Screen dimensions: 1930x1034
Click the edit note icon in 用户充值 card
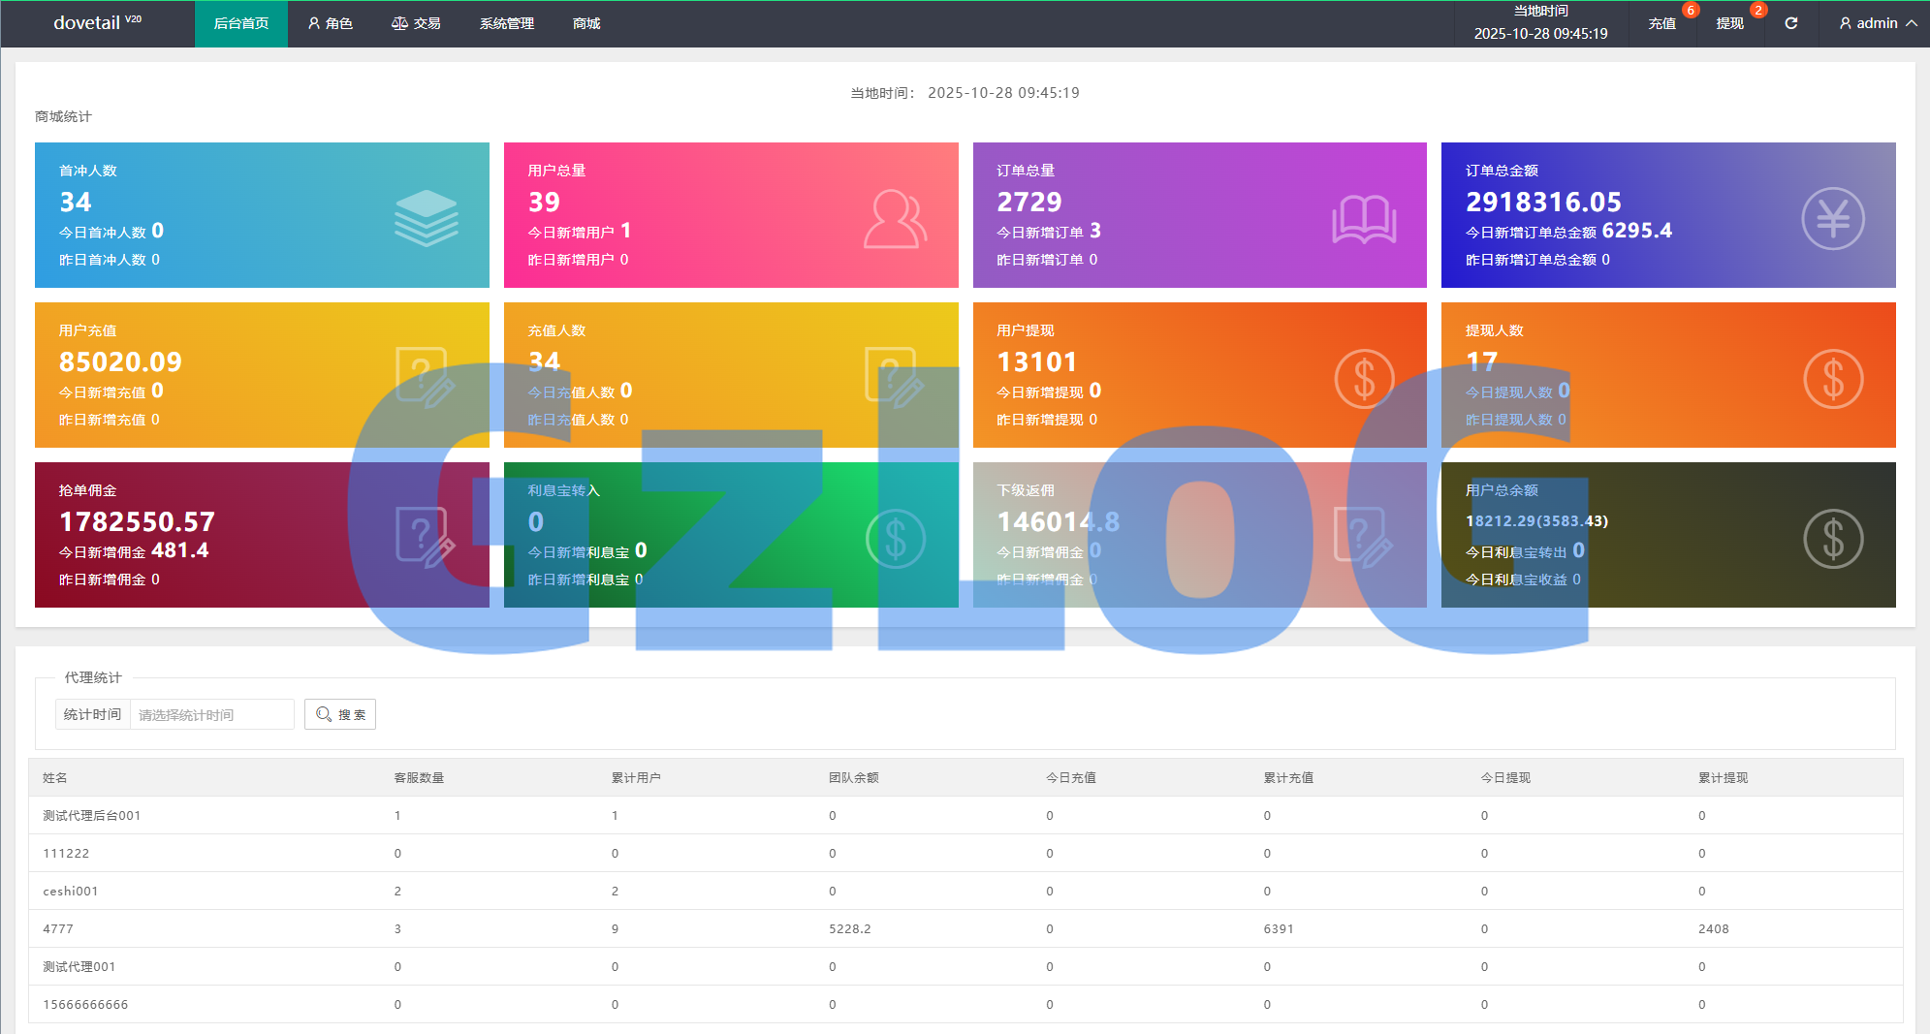pyautogui.click(x=426, y=378)
